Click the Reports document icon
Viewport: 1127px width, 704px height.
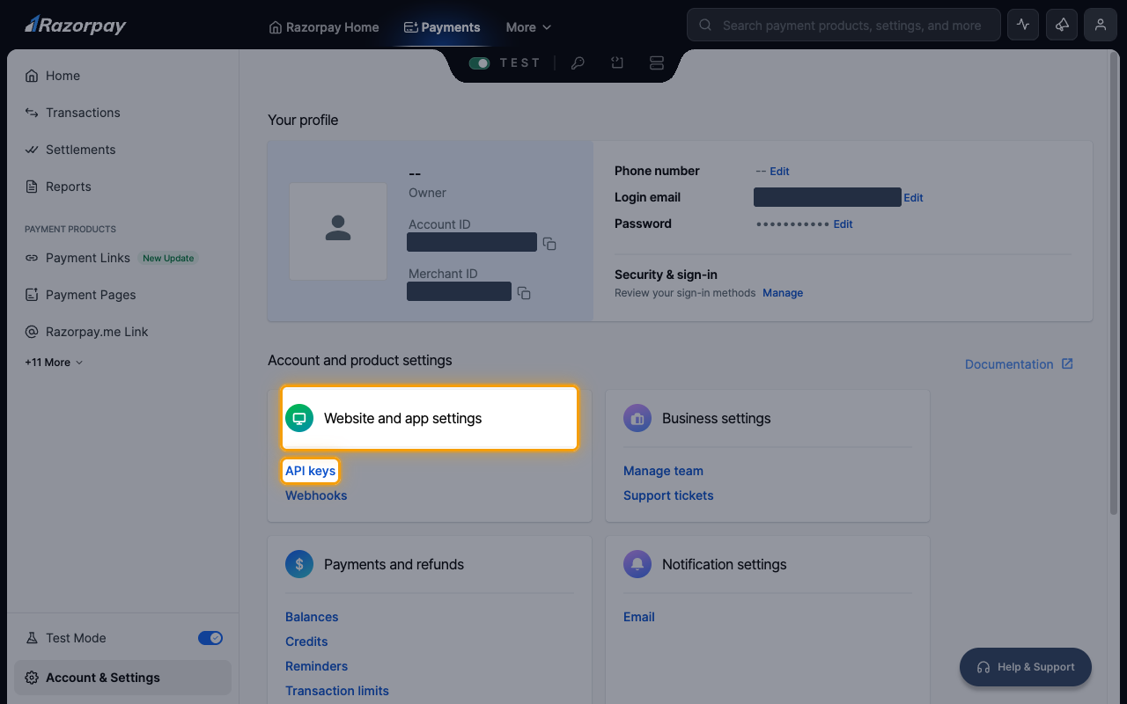32,187
